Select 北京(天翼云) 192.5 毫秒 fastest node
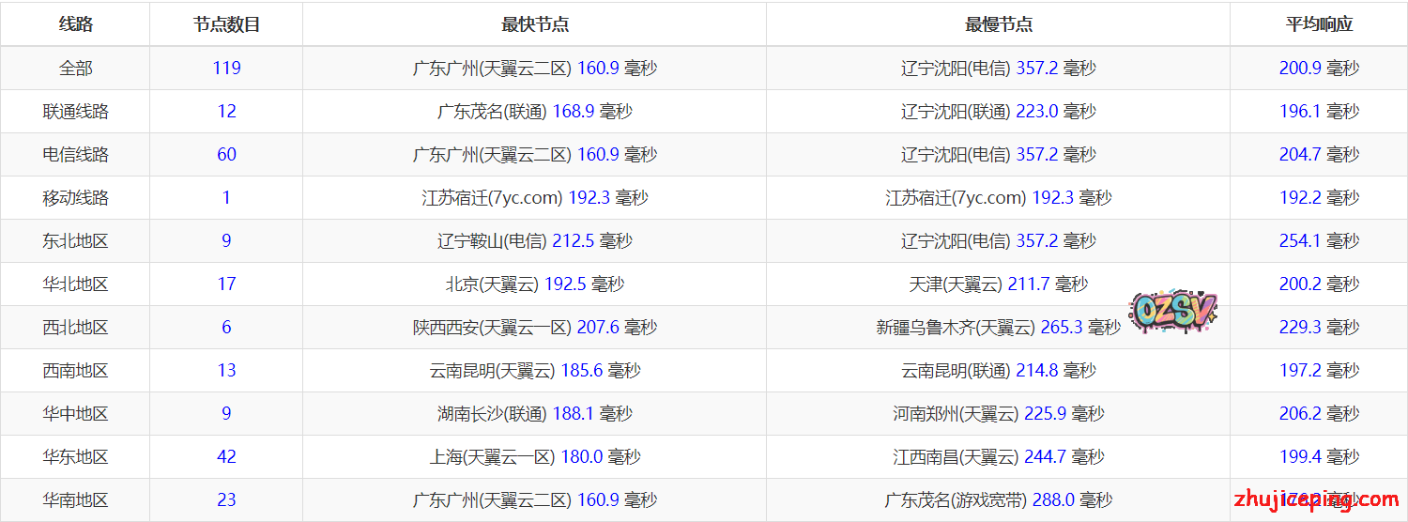Viewport: 1408px width, 522px height. coord(534,284)
